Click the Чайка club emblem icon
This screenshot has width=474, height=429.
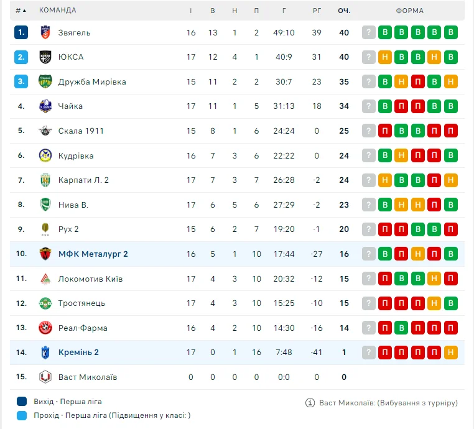(44, 106)
